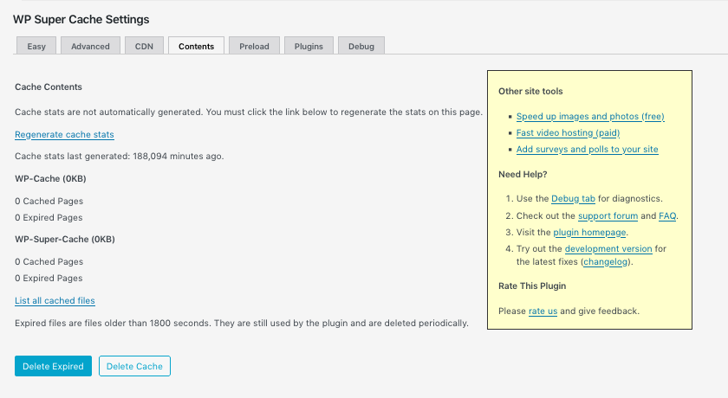Select the CDN tab
This screenshot has width=728, height=398.
(x=144, y=46)
